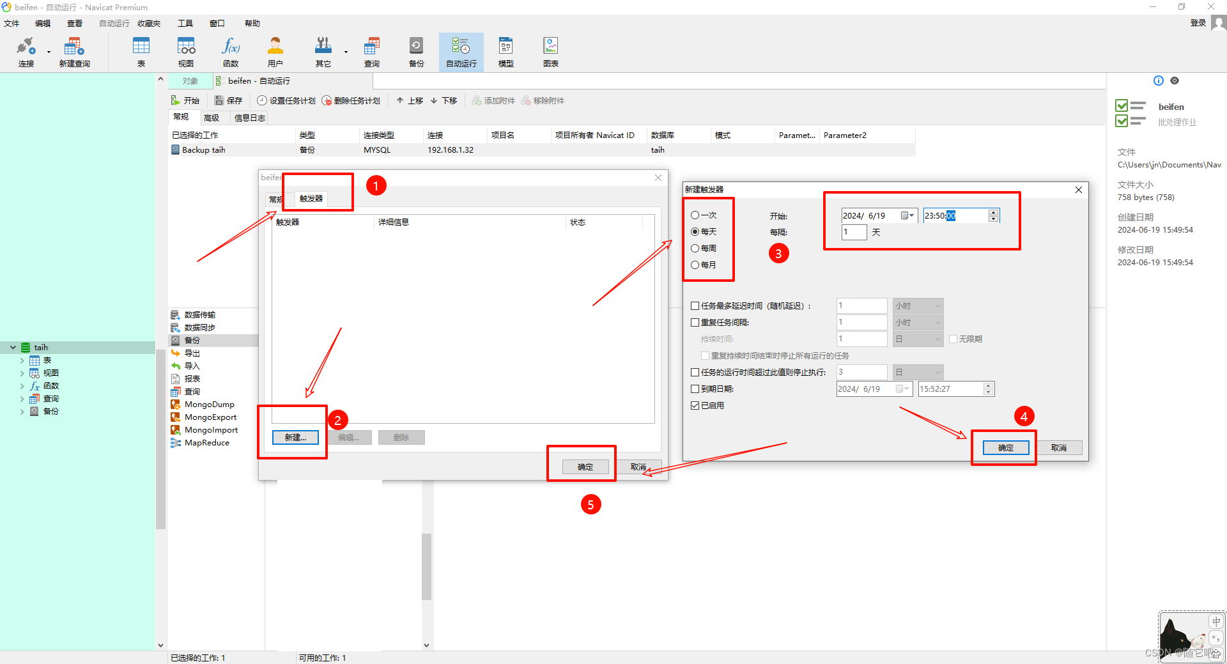The image size is (1227, 664).
Task: Open the start date calendar dropdown
Action: tap(907, 216)
